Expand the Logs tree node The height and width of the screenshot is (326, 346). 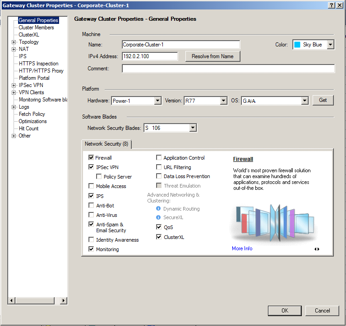14,107
